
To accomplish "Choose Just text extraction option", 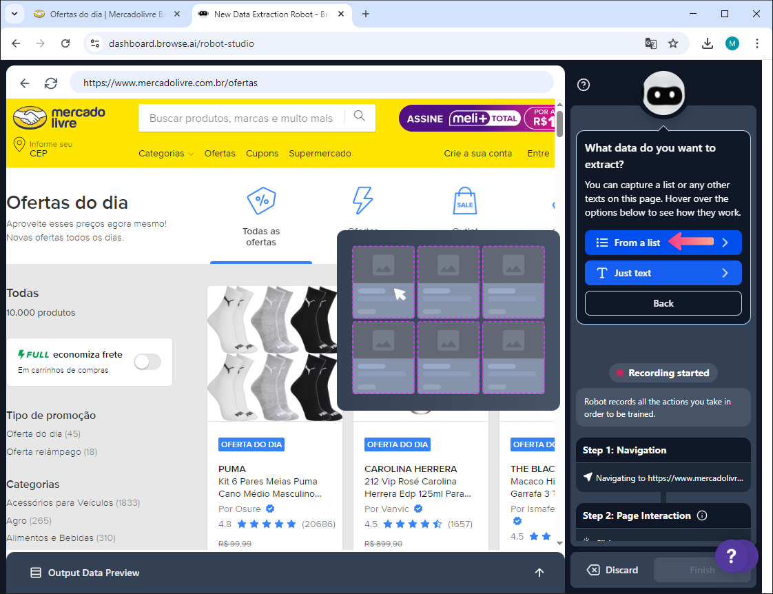I will (663, 273).
